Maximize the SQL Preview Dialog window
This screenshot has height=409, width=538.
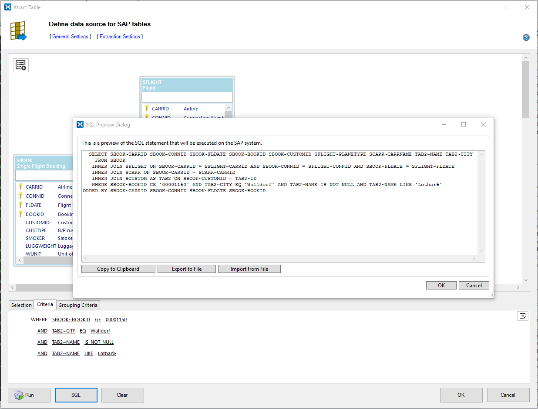pos(464,125)
